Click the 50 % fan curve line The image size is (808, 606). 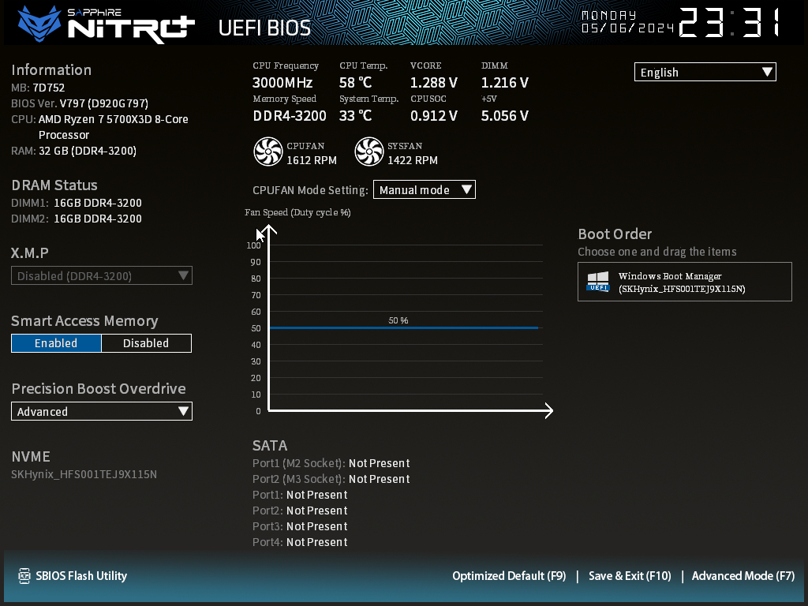[403, 327]
